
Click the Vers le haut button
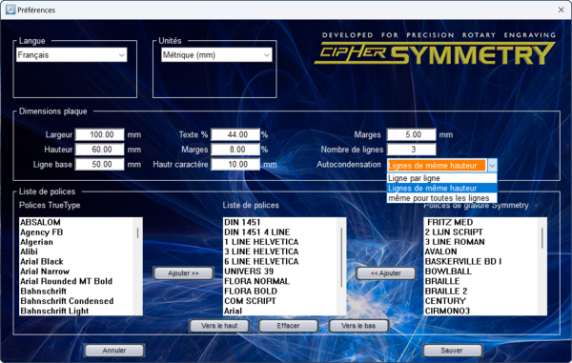pos(219,326)
